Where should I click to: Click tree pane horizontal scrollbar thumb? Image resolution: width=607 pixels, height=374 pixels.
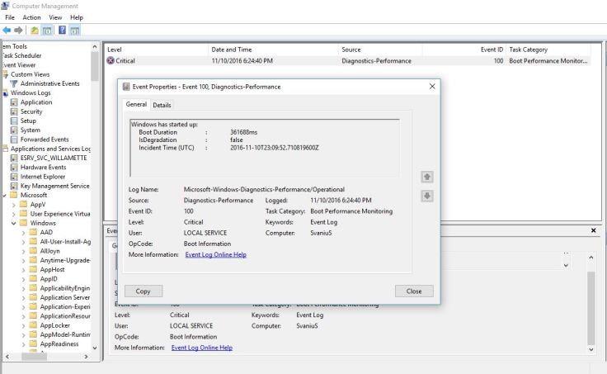click(34, 357)
